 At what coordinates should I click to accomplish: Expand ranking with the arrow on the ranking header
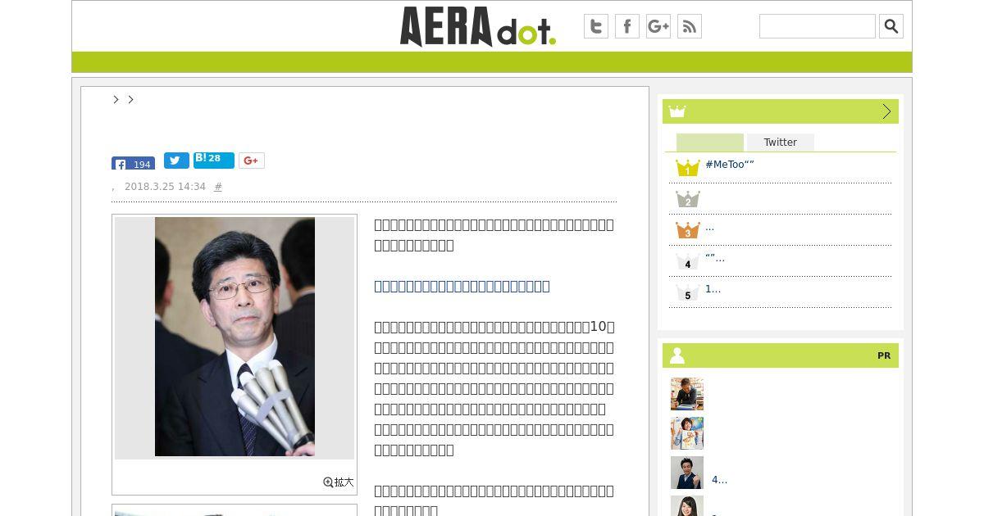pos(886,111)
